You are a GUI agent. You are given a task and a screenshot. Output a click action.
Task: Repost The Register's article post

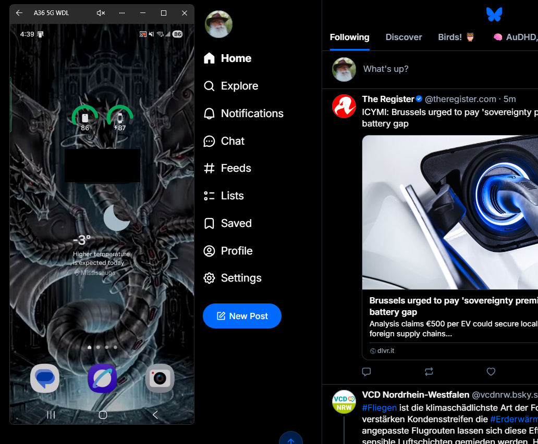(429, 372)
